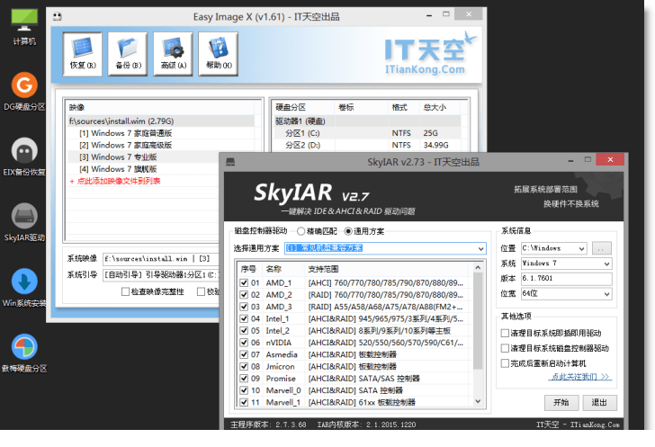Click SkyIAR title bar app icon
The image size is (655, 447).
tap(230, 162)
